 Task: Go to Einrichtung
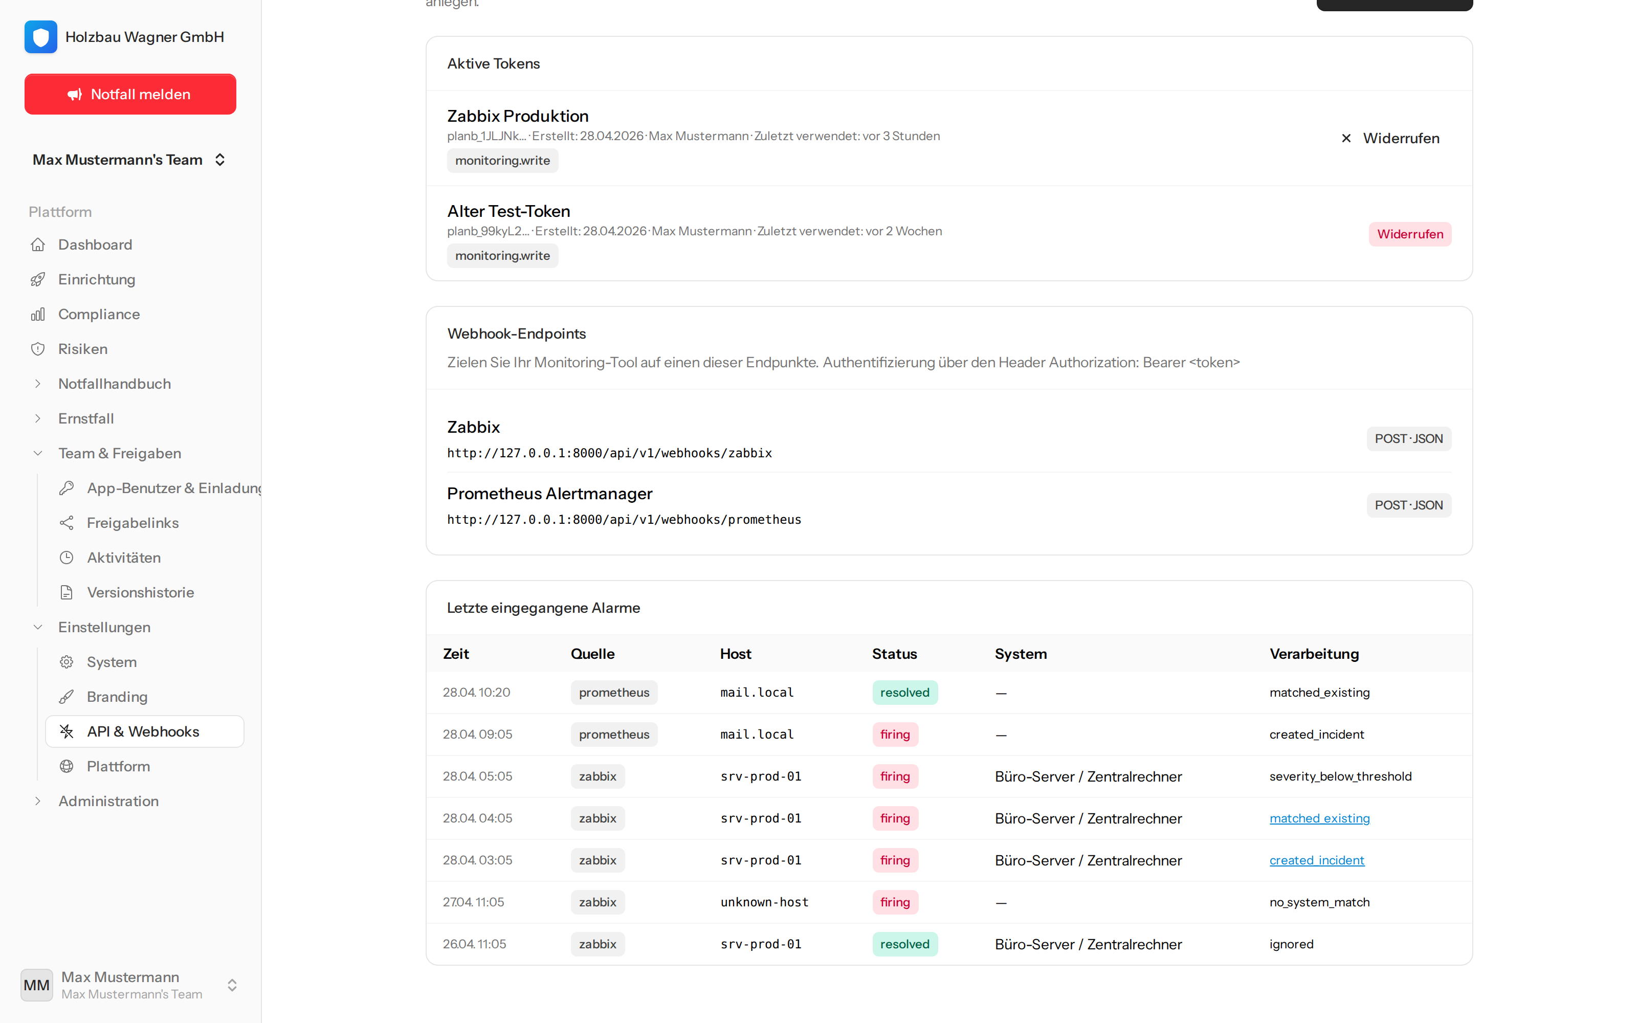[130, 279]
